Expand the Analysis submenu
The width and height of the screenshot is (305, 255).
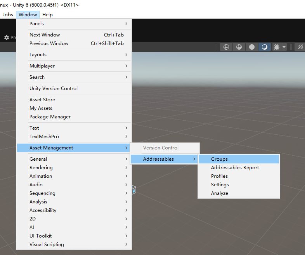tap(74, 202)
